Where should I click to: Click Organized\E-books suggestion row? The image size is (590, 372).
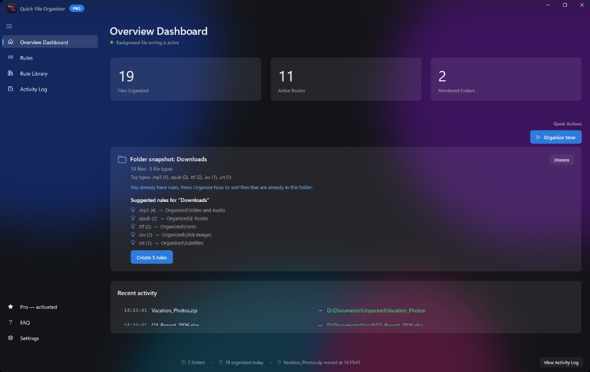[x=169, y=218]
